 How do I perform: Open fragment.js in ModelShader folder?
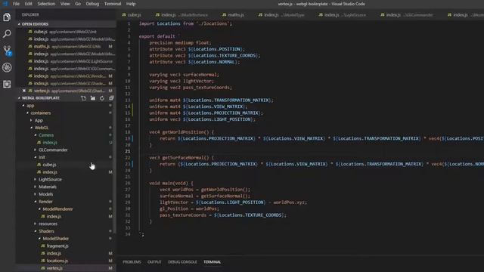click(57, 246)
